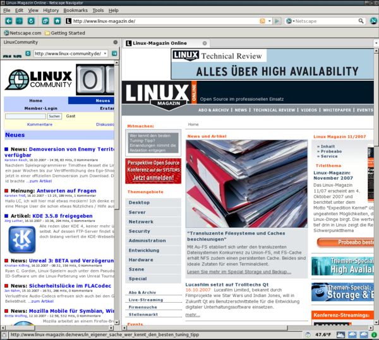Open the Live-Streaming link
379x340 pixels.
(146, 300)
